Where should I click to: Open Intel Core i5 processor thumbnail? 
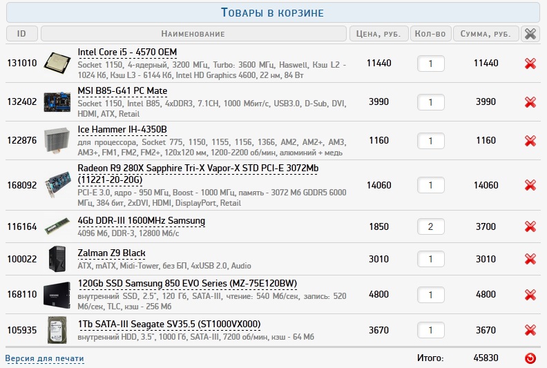pos(57,63)
